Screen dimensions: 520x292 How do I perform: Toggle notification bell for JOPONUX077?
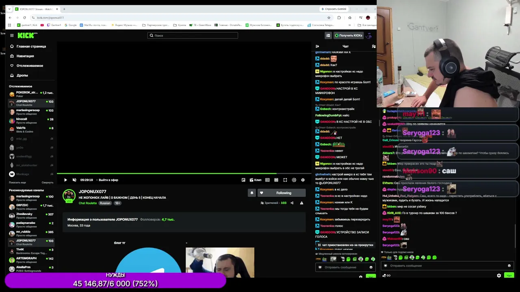click(x=252, y=193)
